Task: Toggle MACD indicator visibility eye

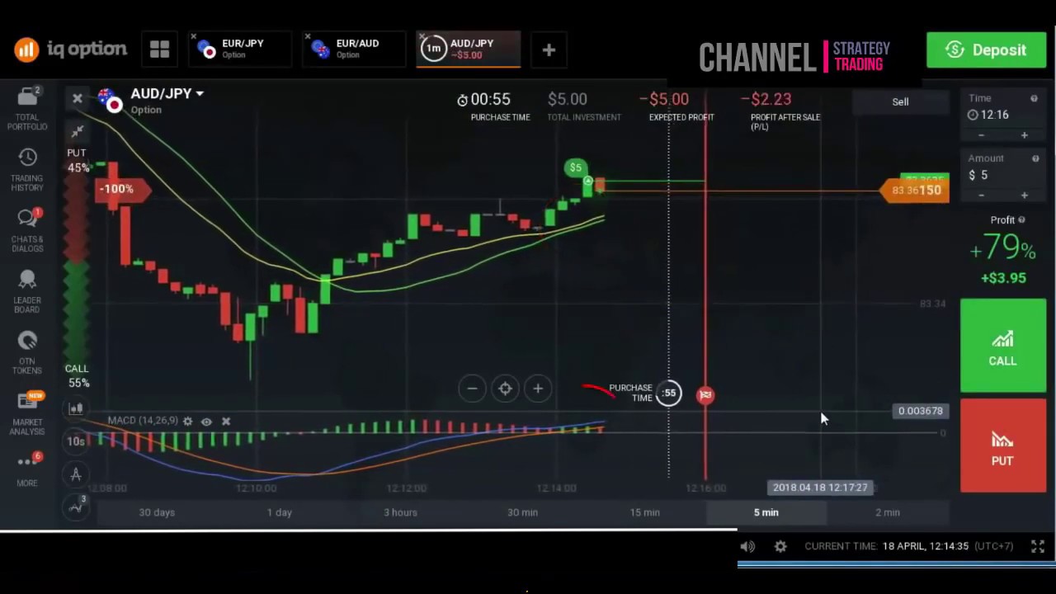Action: click(x=206, y=422)
